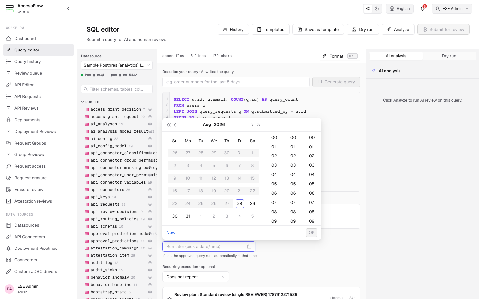Click the API Requests list icon

pos(9,97)
